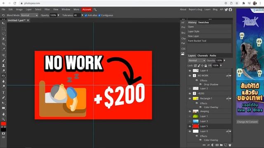
Task: Open the Learn link
Action: click(207, 9)
